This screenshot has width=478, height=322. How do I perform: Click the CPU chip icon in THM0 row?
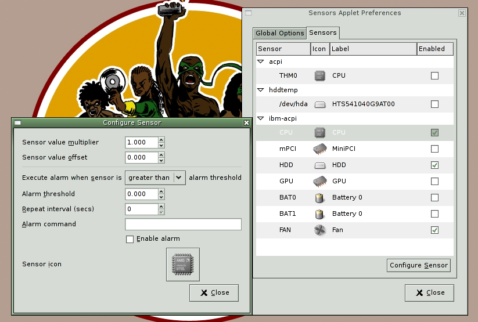(x=319, y=75)
